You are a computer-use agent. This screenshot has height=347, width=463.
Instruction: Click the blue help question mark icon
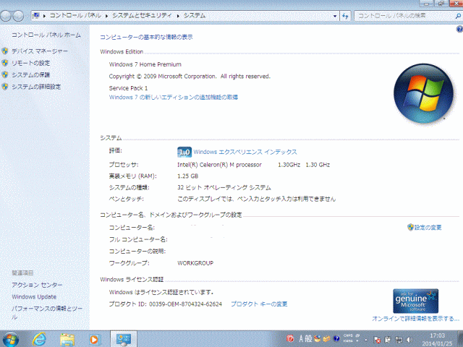[459, 29]
